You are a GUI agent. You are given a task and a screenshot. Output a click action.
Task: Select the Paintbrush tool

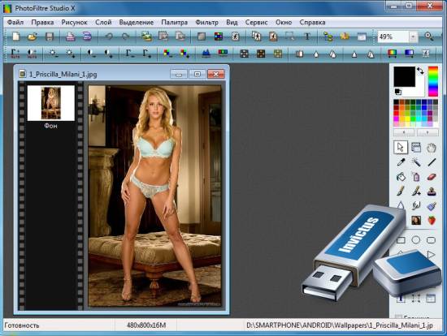point(401,191)
